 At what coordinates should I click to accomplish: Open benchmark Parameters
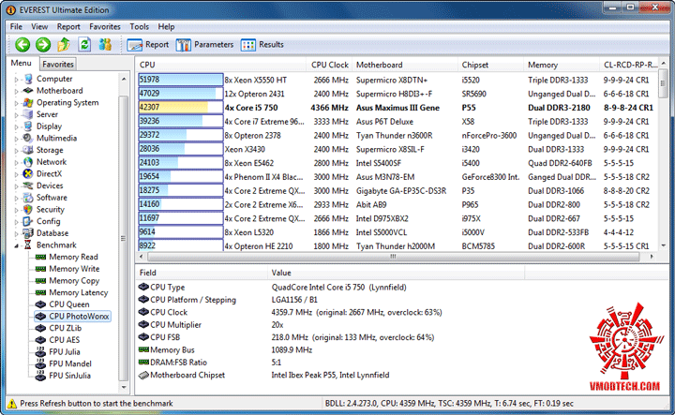pos(205,45)
